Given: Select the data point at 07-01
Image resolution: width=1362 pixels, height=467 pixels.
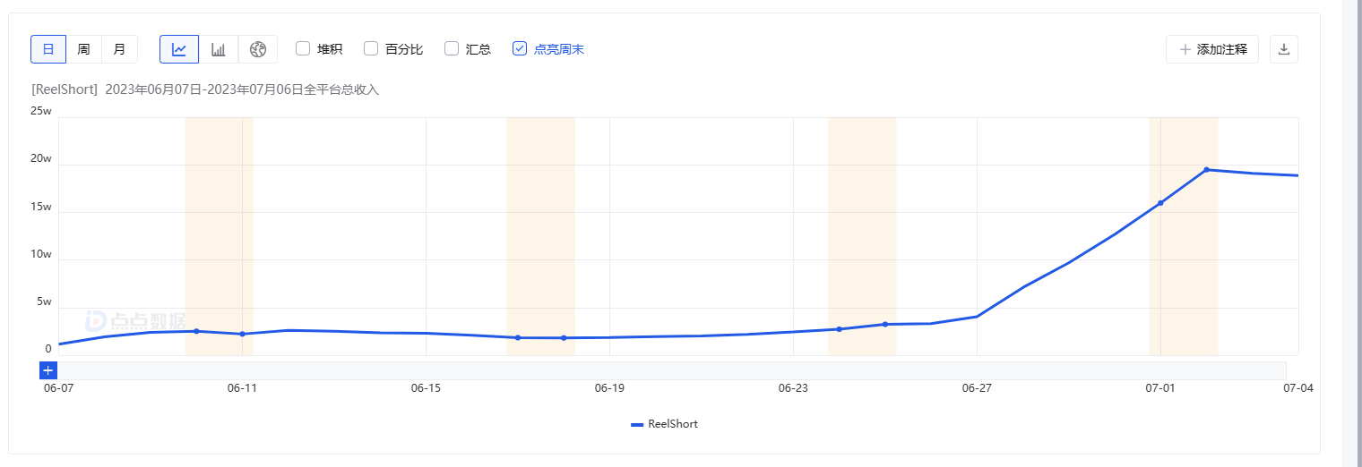Looking at the screenshot, I should pos(1160,203).
